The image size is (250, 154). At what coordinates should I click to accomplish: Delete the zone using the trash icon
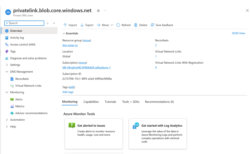click(136, 25)
